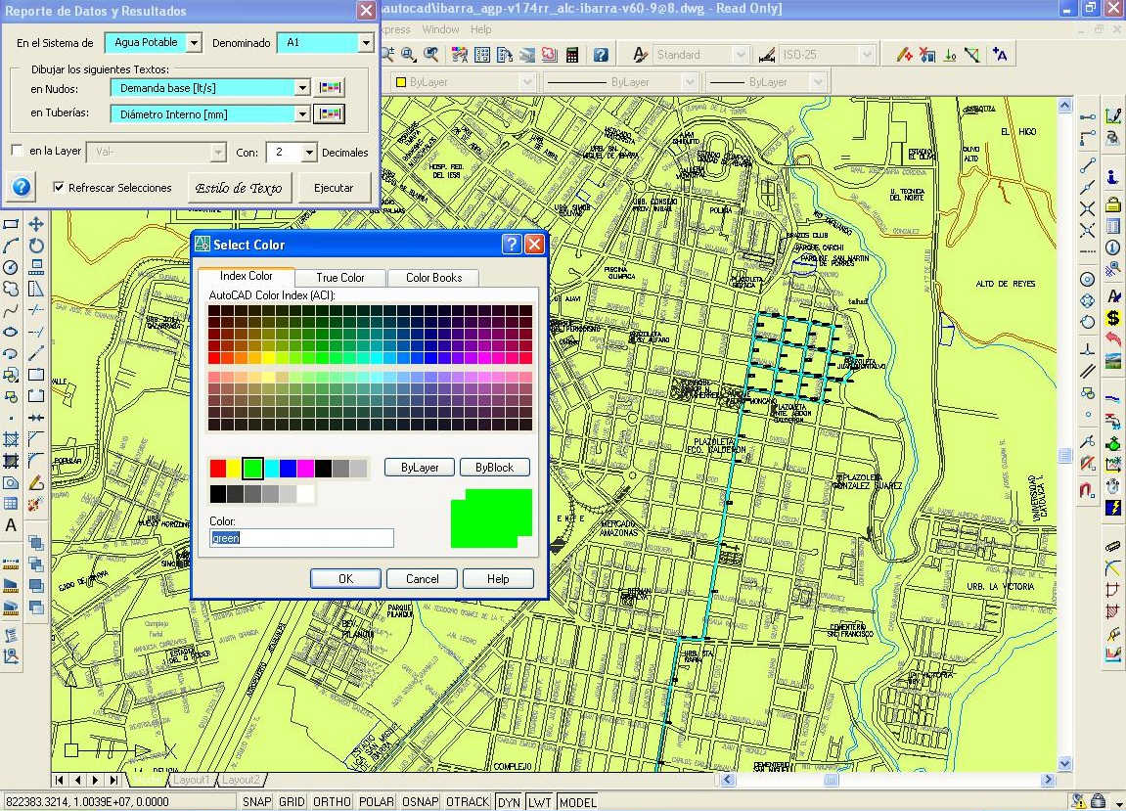The height and width of the screenshot is (811, 1126).
Task: Click the Multiline Text 'A' tool
Action: 11,525
